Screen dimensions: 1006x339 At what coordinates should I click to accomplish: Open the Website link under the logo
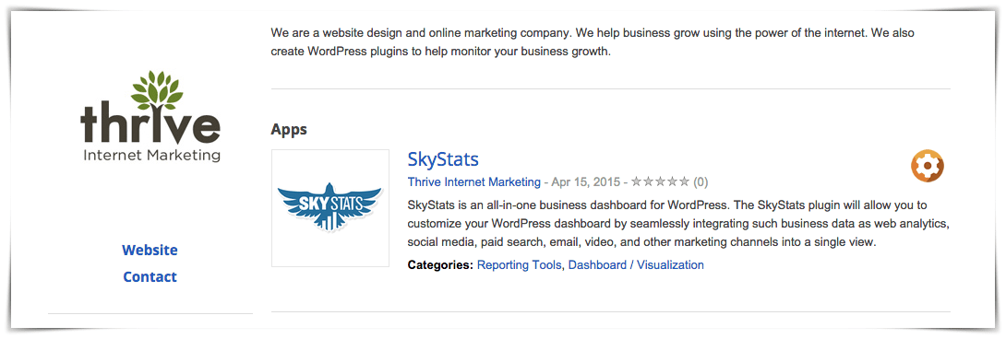click(150, 250)
